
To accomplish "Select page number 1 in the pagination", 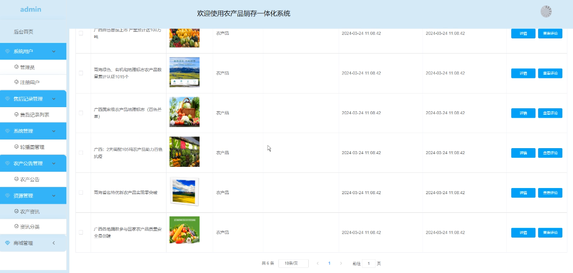I will pyautogui.click(x=329, y=263).
